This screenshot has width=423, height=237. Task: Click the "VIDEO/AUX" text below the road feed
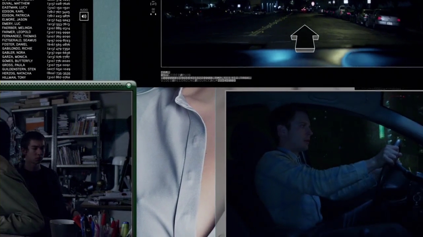tap(179, 75)
